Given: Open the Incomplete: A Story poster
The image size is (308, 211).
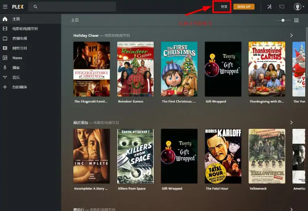Looking at the screenshot, I should pyautogui.click(x=91, y=156).
